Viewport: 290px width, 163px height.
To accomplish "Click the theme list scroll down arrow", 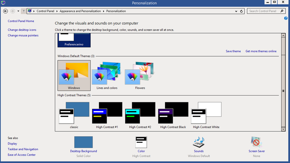I will coord(283,129).
